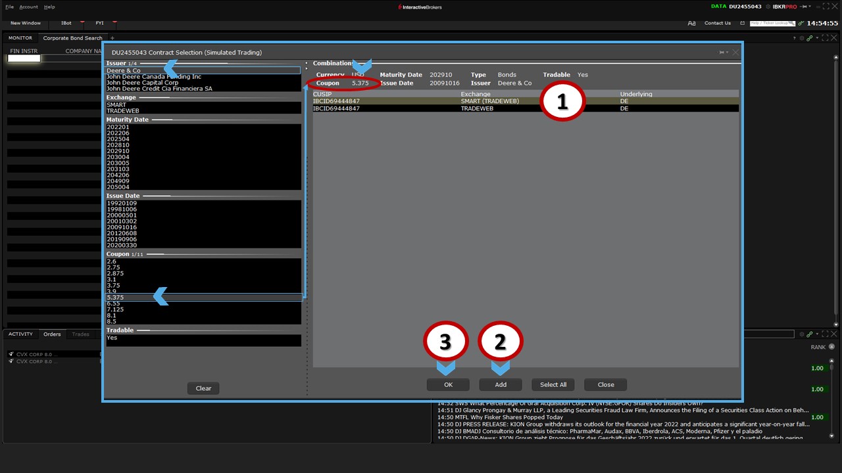
Task: Click the Help / Ticker Lookup input field
Action: pos(767,23)
